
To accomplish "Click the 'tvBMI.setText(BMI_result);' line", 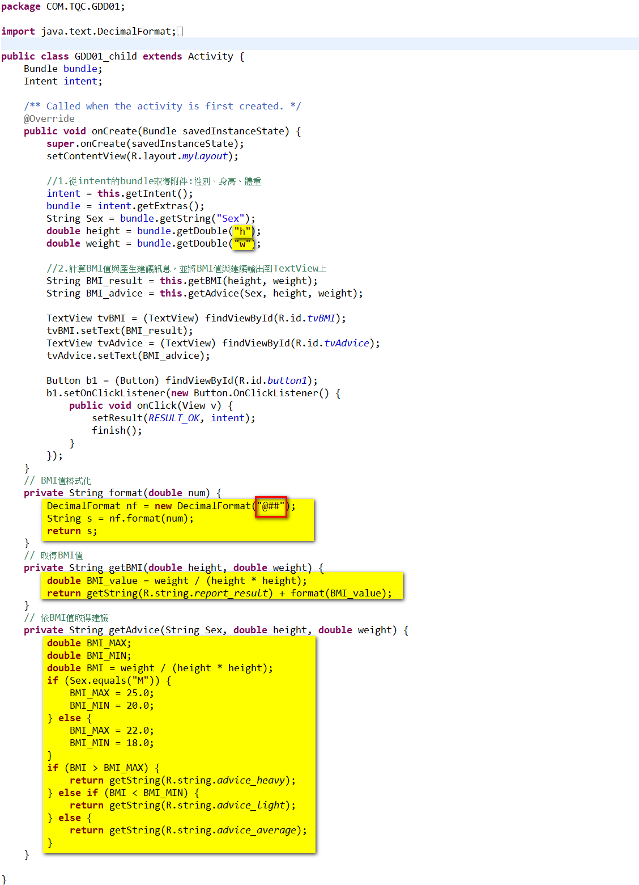I will [x=120, y=331].
